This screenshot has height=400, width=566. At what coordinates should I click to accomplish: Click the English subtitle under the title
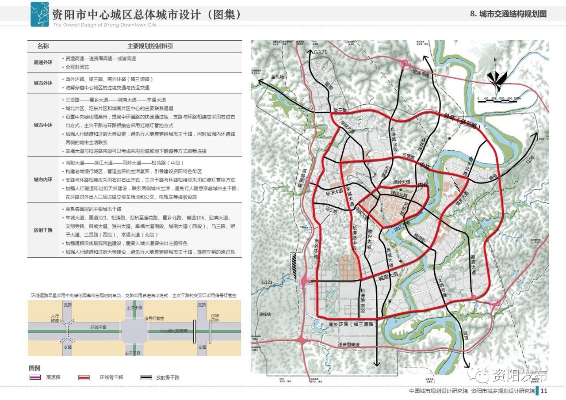tap(105, 25)
